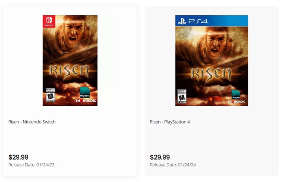Open the Risen - PlayStation 4 product link
This screenshot has height=182, width=283.
[170, 122]
